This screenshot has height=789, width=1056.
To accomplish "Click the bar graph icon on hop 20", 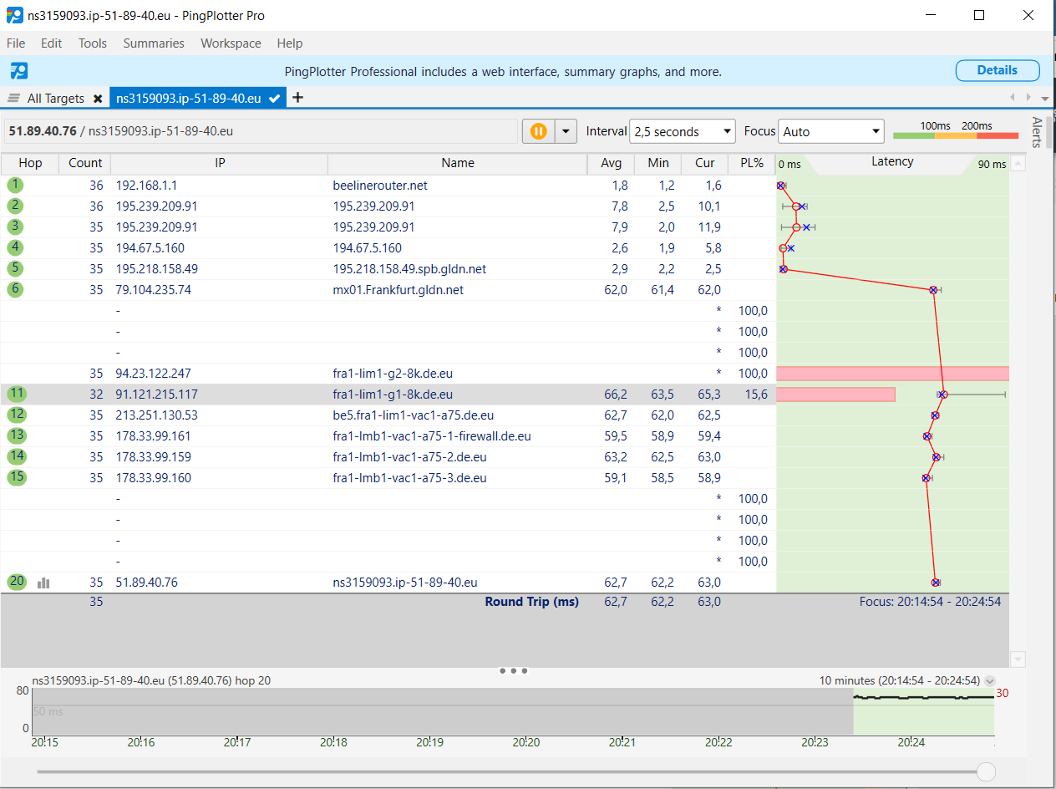I will pyautogui.click(x=43, y=583).
